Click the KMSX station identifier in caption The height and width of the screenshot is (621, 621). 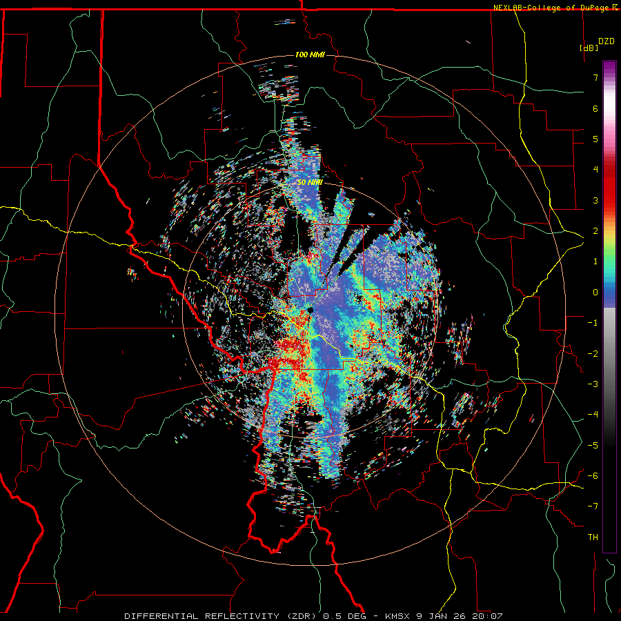click(x=399, y=616)
